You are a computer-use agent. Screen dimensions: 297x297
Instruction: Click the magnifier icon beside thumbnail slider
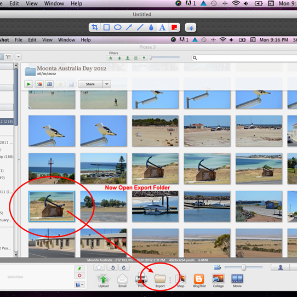point(218,267)
